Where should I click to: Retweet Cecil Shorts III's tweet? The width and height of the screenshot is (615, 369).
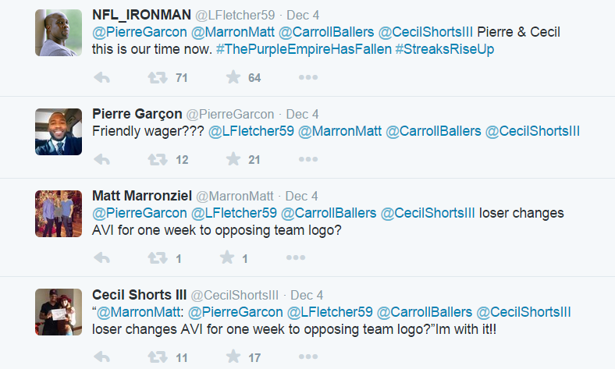click(158, 357)
